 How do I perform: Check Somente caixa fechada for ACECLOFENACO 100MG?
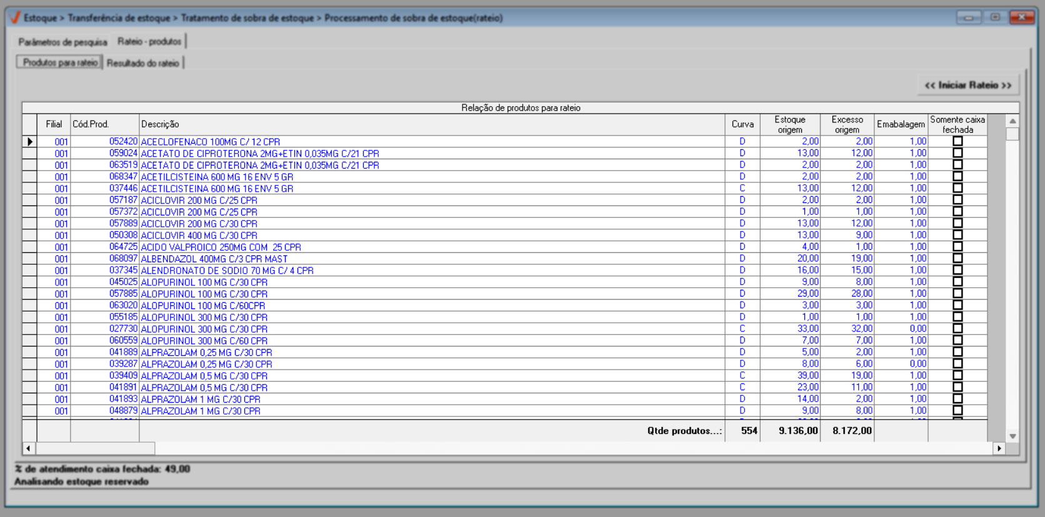click(x=957, y=141)
